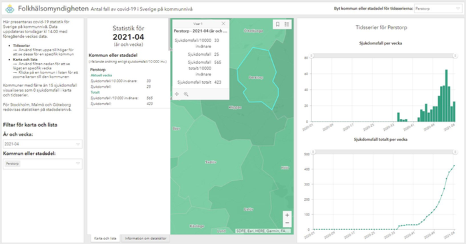
Task: Click the Esri map attribution text
Action: 263,231
